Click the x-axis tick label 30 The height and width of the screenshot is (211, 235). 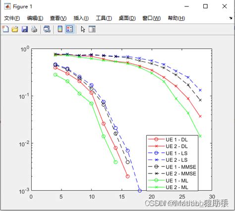[x=212, y=197]
